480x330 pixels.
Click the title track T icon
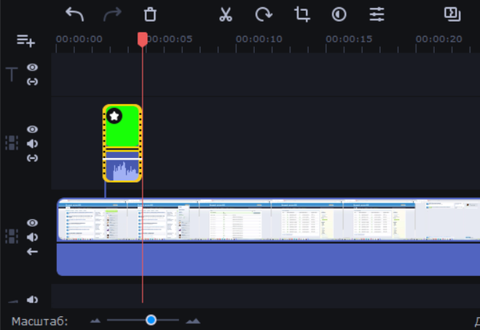coord(12,74)
